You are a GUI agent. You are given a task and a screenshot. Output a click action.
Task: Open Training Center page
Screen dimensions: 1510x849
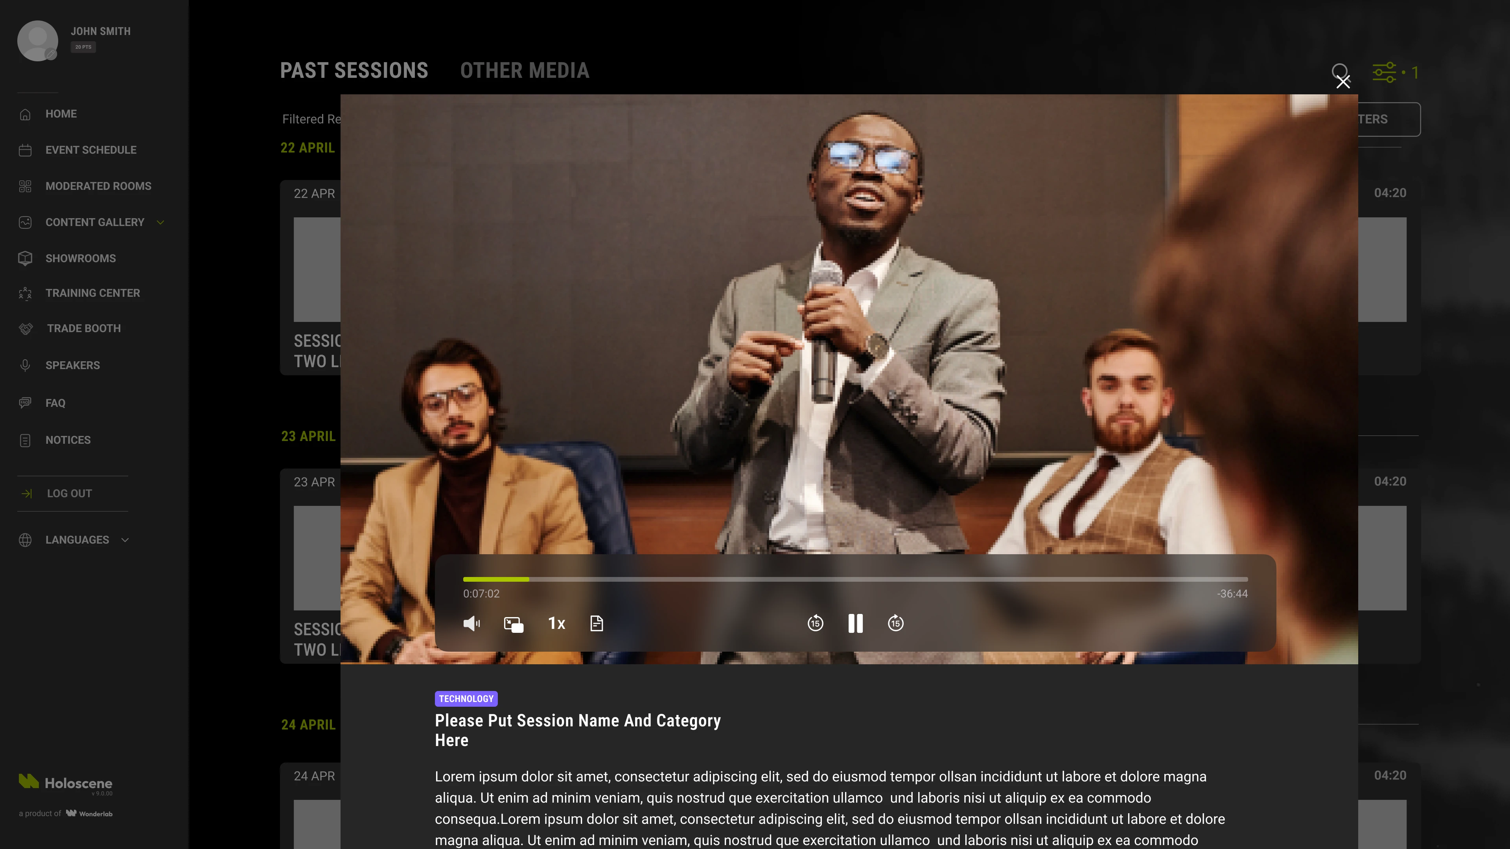pyautogui.click(x=93, y=293)
